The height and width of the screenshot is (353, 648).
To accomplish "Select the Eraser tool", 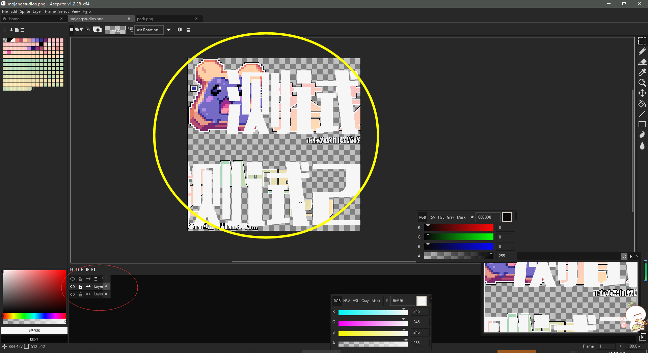I will (x=642, y=62).
